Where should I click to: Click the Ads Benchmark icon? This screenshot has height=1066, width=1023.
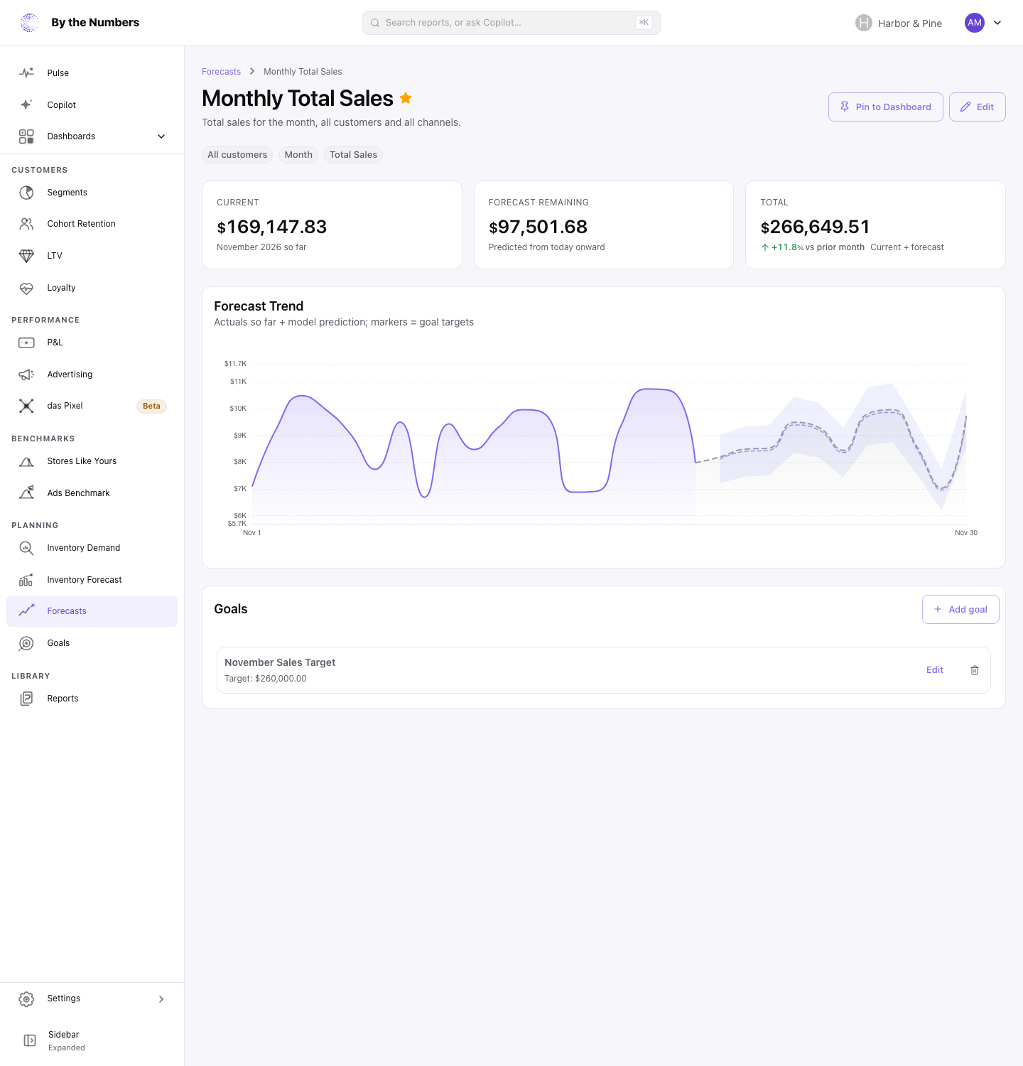(26, 493)
